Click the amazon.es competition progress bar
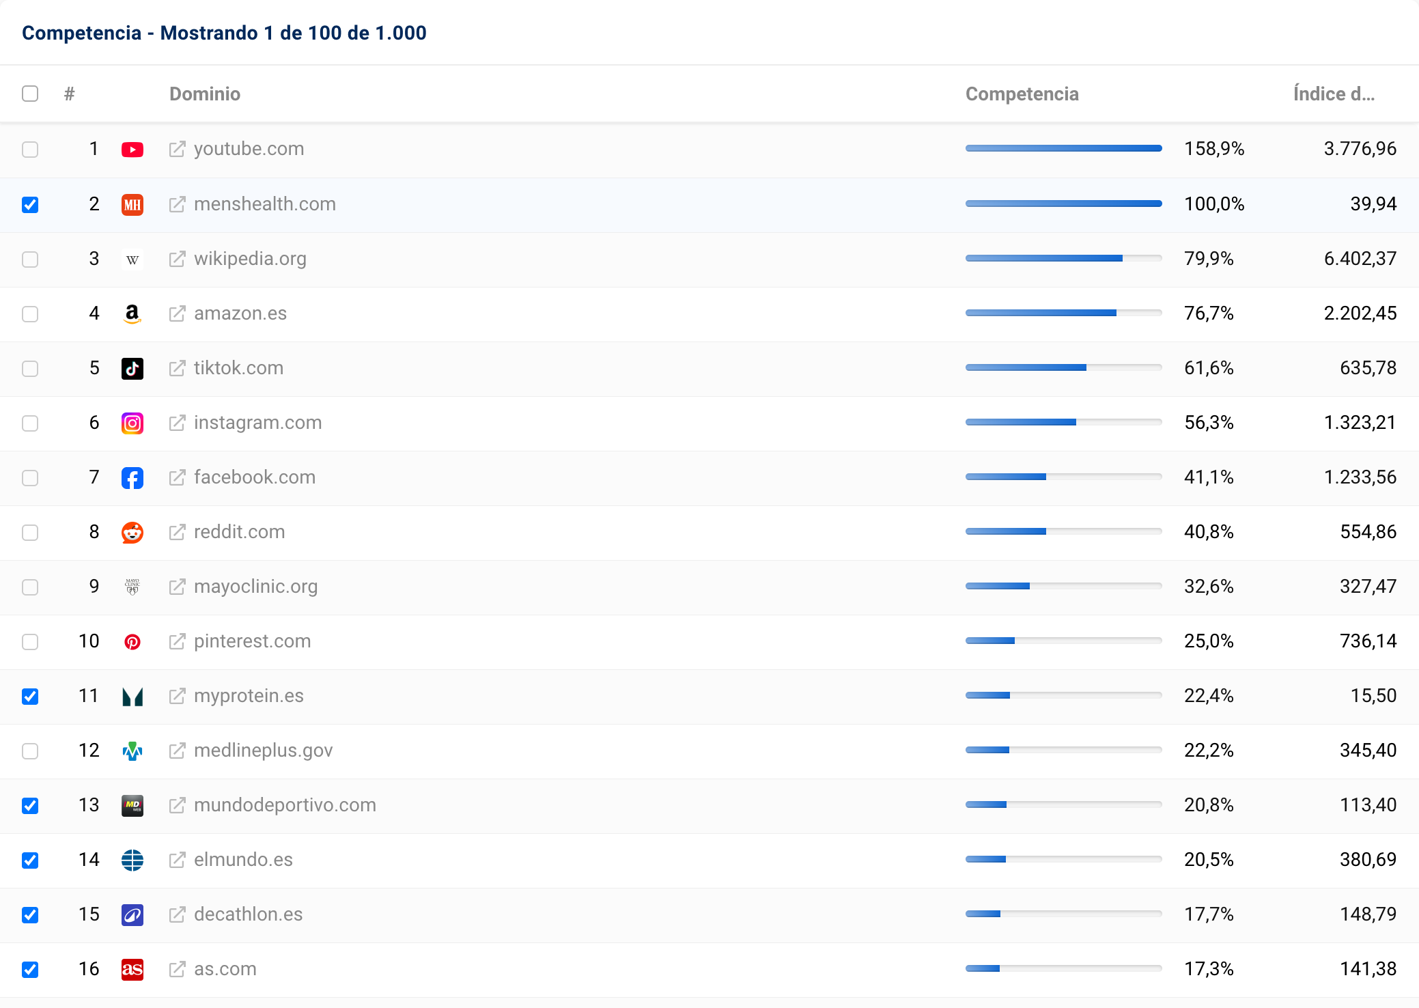The width and height of the screenshot is (1419, 1008). tap(1063, 313)
